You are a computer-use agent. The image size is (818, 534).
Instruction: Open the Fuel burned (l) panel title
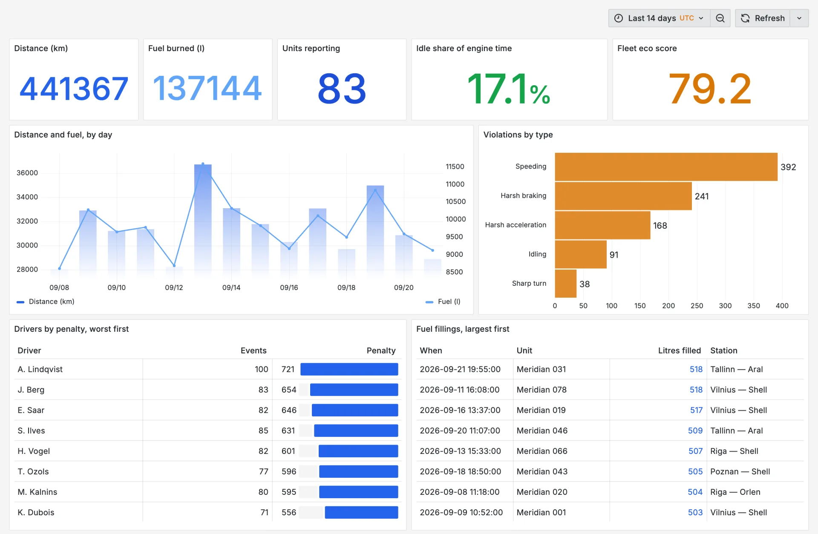(x=176, y=48)
